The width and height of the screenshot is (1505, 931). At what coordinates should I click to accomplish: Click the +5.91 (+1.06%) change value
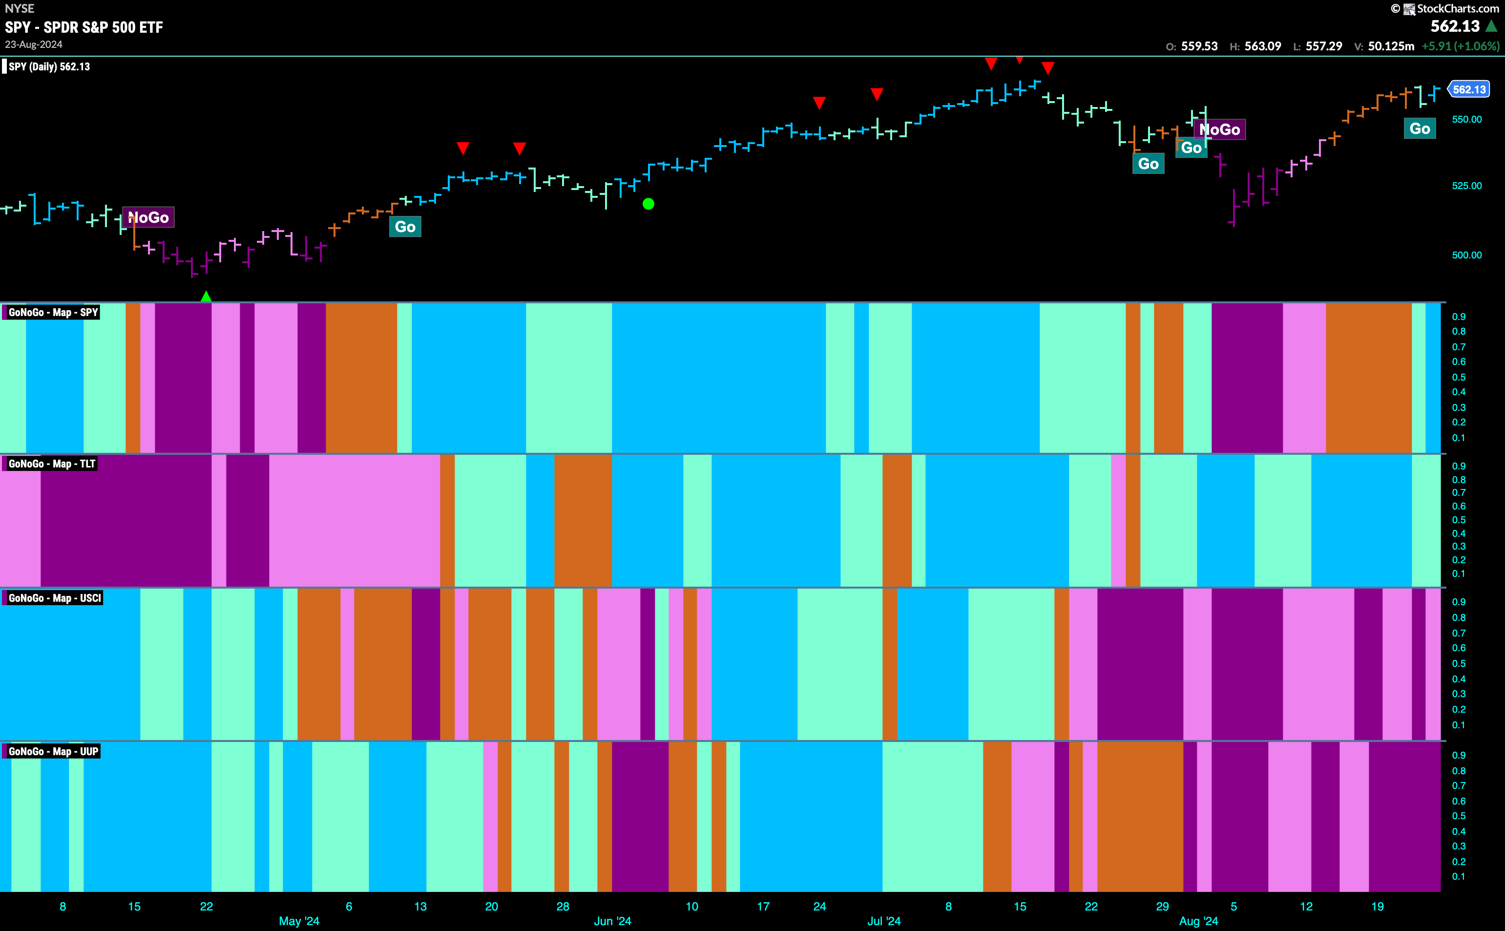[1460, 46]
